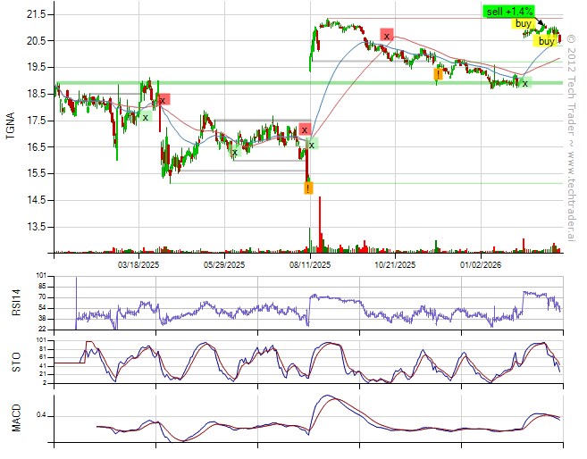Click the green 'sell +1.4%' label
The image size is (587, 459).
click(508, 12)
